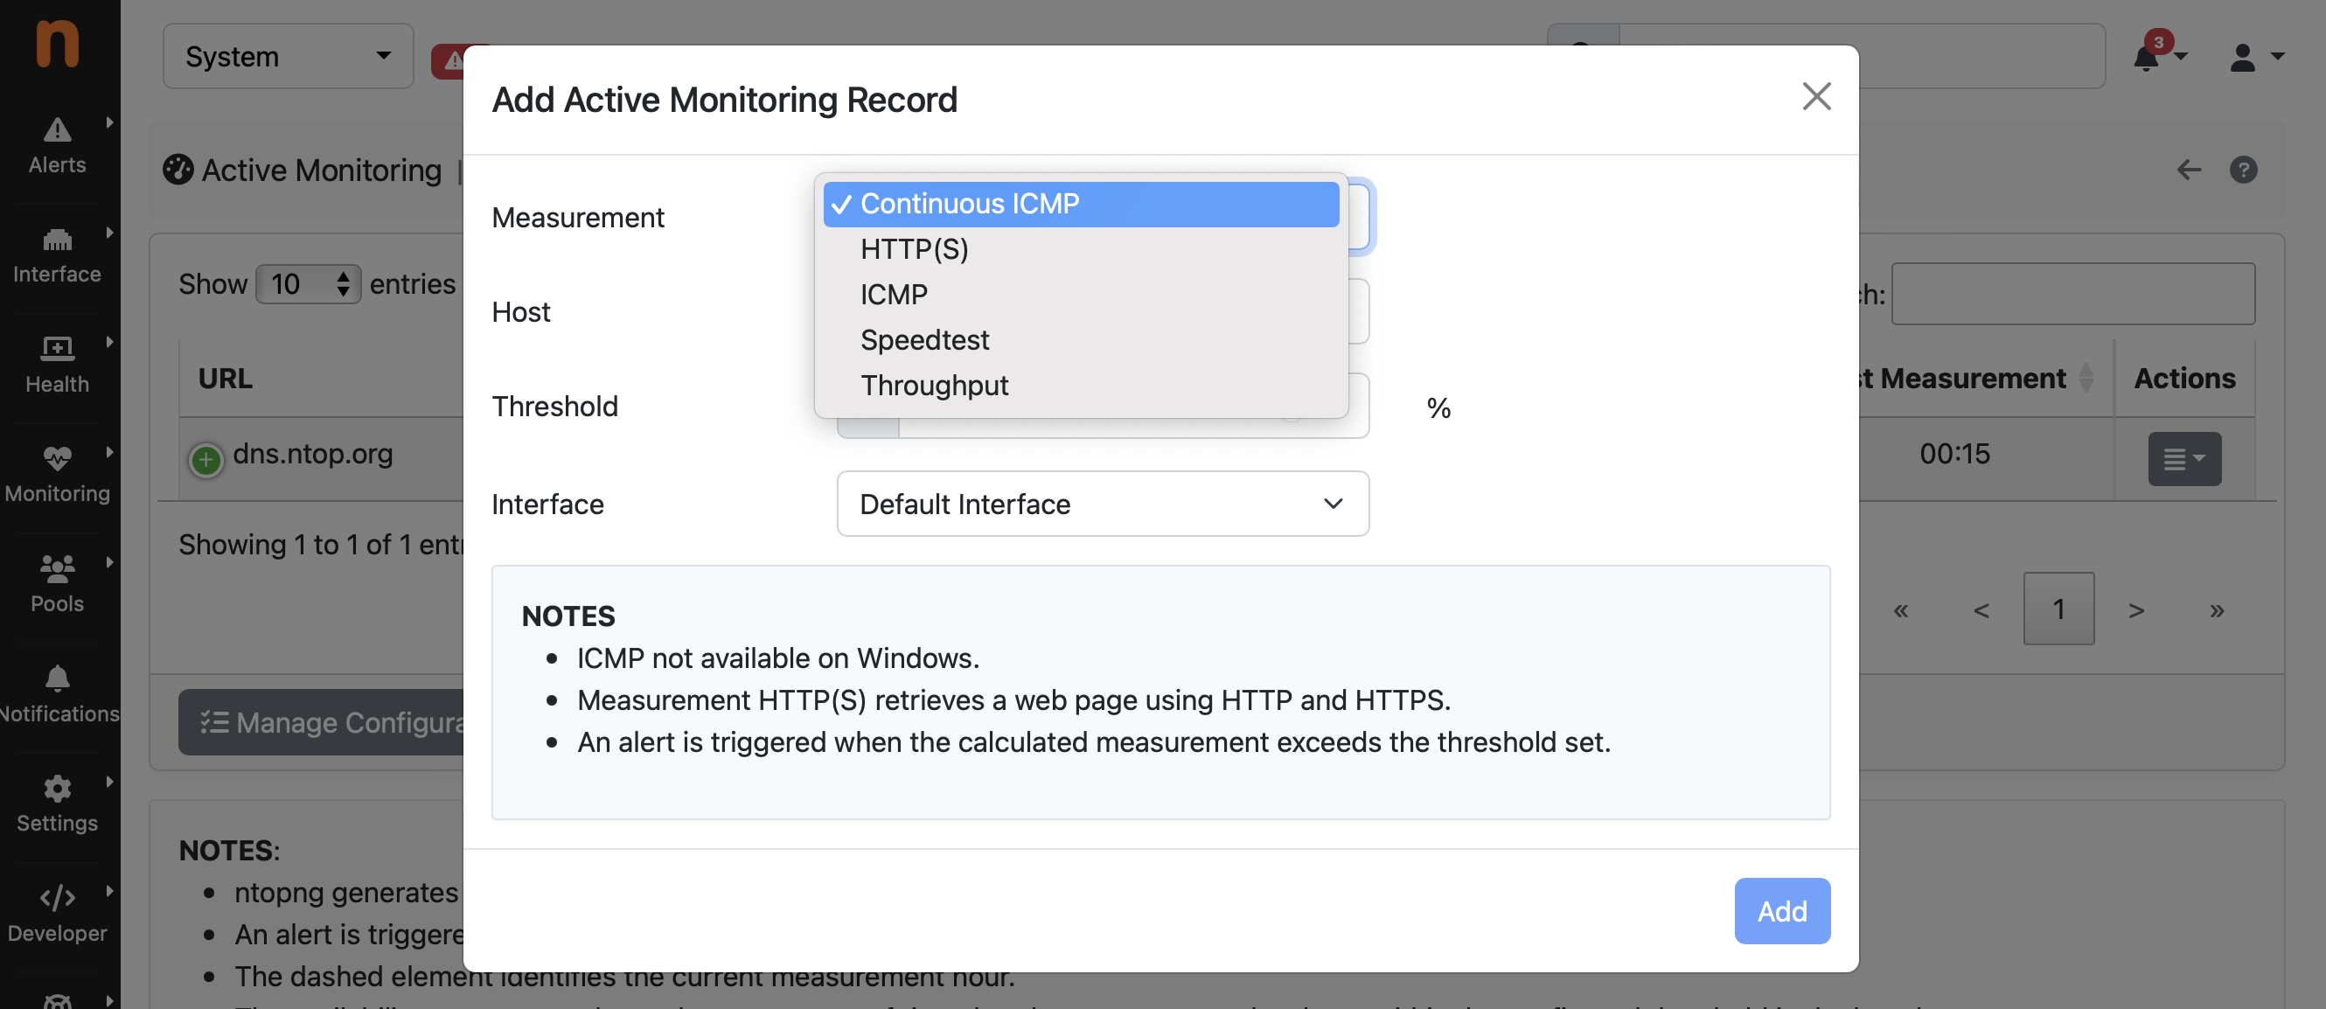Click the help question mark icon

click(2243, 170)
